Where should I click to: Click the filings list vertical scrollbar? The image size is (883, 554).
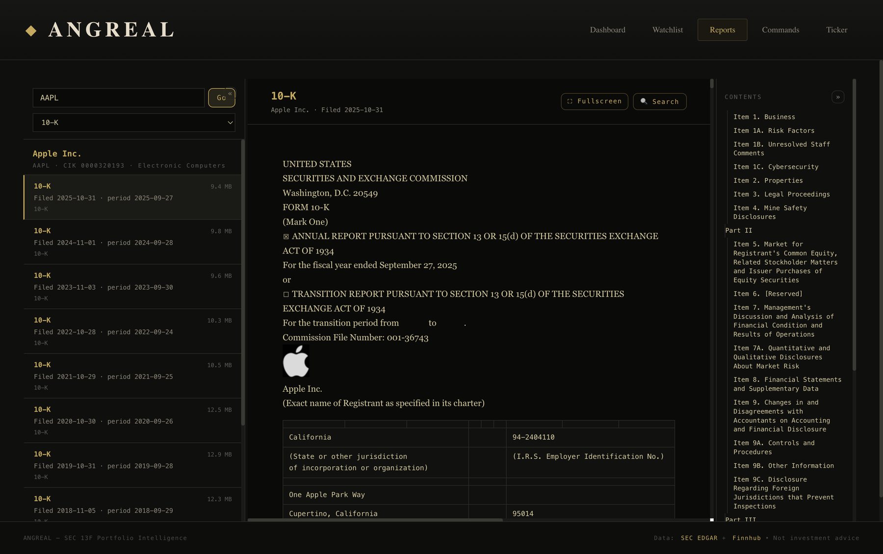(x=243, y=282)
